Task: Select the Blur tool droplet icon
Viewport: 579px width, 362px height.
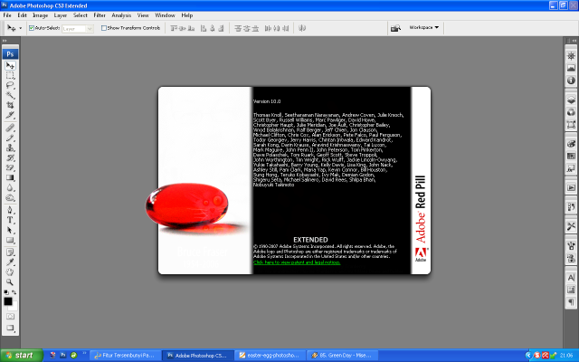Action: tap(10, 187)
